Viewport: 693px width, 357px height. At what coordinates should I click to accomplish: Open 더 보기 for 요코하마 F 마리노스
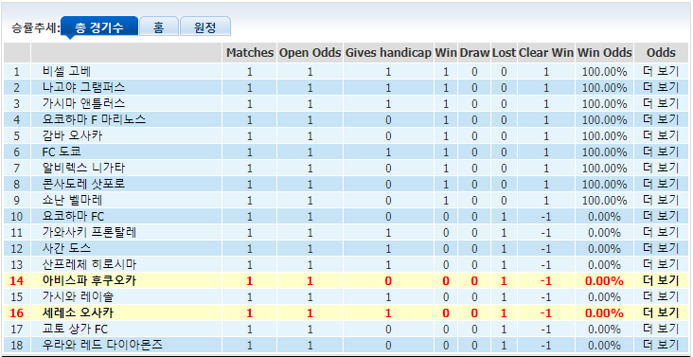click(x=661, y=119)
